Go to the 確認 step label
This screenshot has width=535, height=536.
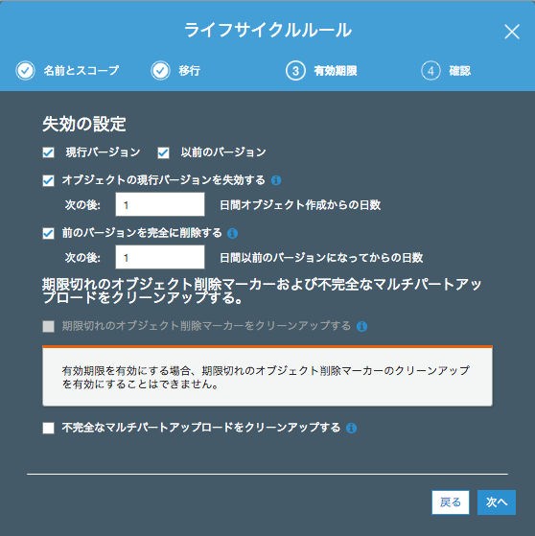tap(460, 71)
